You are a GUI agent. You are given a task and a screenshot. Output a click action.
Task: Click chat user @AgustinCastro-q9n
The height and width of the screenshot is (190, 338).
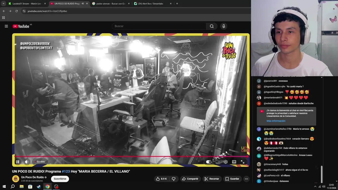274,87
